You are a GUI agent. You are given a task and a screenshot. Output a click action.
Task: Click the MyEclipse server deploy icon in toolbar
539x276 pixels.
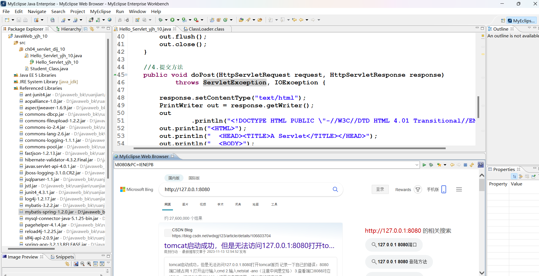click(91, 20)
